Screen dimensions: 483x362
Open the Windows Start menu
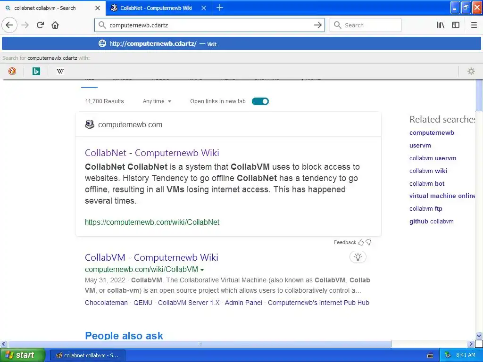pos(23,355)
